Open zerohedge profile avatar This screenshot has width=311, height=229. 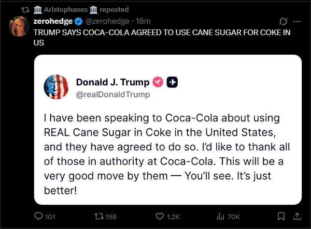19,26
